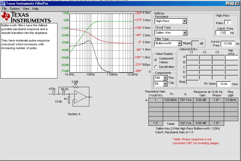
Task: Click the Optional Entry row D C3 cell
Action: [x=218, y=72]
